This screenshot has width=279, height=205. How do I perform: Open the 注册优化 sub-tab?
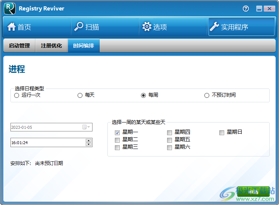[x=51, y=46]
